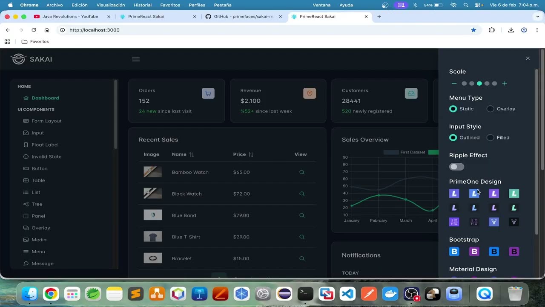The image size is (545, 307).
Task: Open the search view for Black Watch
Action: (x=302, y=194)
